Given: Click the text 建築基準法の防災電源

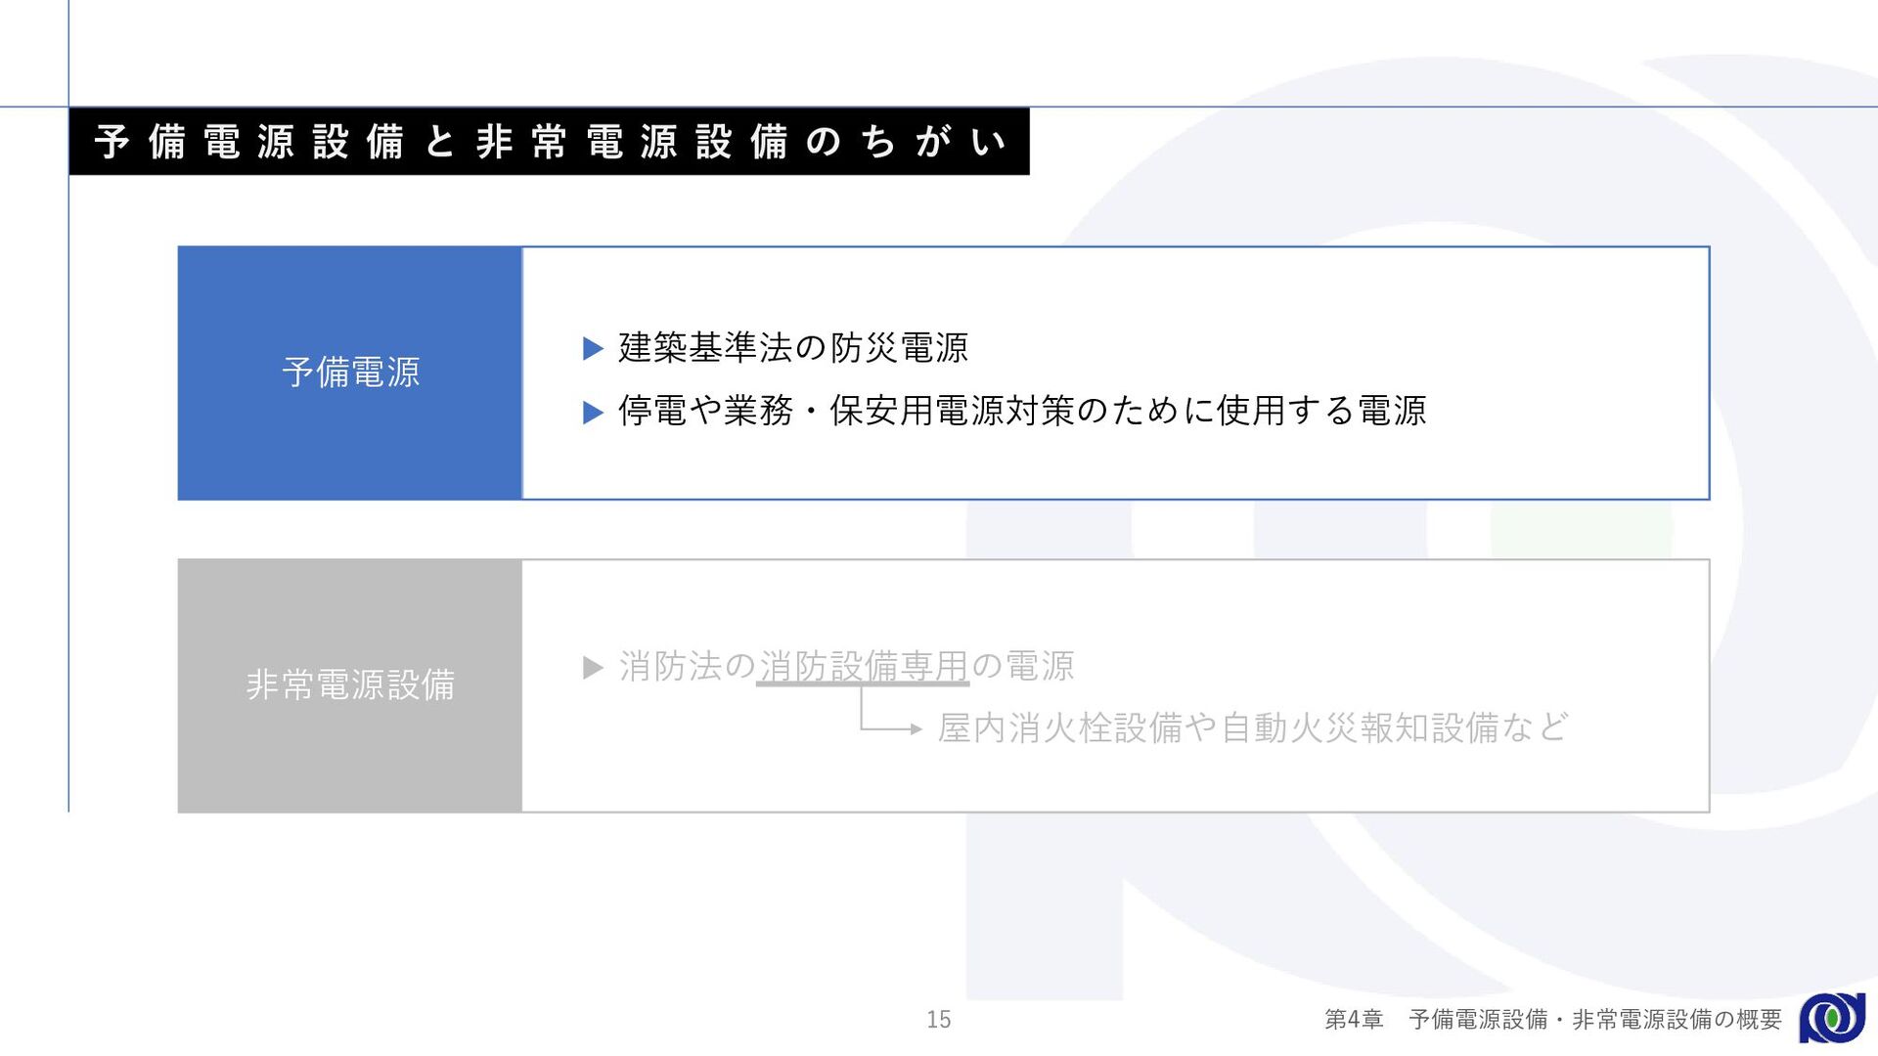Looking at the screenshot, I should click(793, 348).
